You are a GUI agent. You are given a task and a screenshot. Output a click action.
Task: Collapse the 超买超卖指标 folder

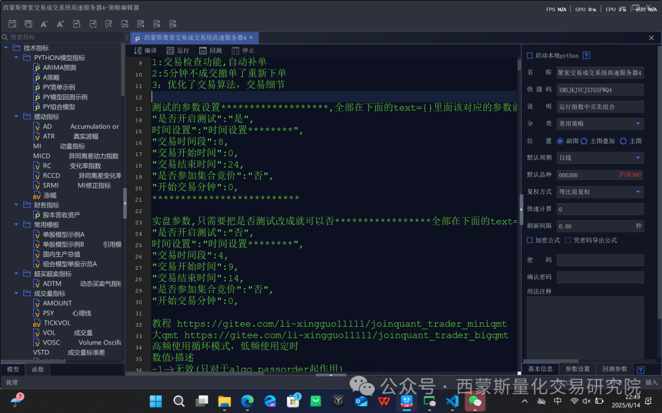pos(17,273)
